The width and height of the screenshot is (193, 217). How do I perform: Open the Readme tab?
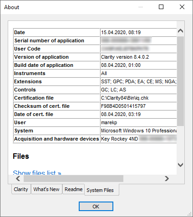click(73, 189)
